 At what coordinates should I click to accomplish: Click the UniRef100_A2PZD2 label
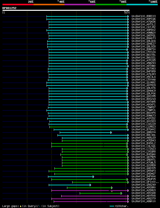(143, 119)
